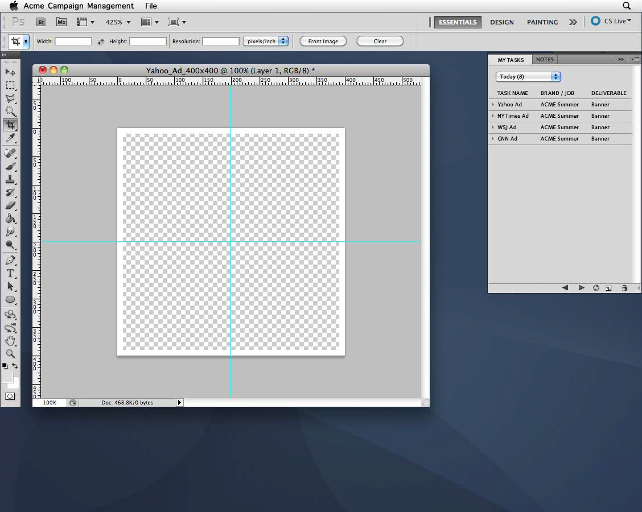Viewport: 642px width, 512px height.
Task: Expand the NYTimes Ad task row
Action: tap(493, 116)
